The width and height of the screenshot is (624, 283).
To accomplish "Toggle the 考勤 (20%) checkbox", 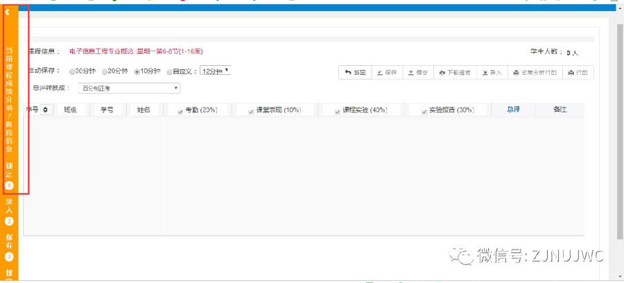I will point(180,111).
